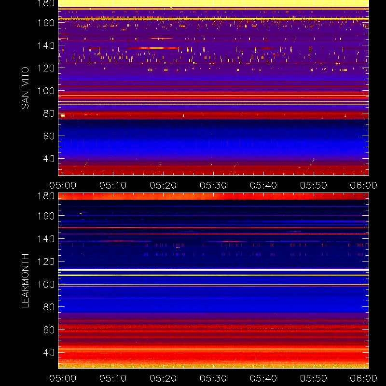Click the SAN VITO axis title

(25, 88)
